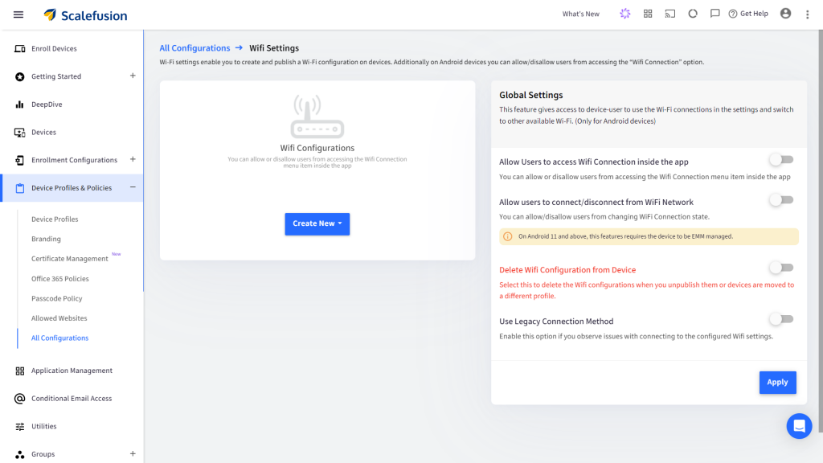823x463 pixels.
Task: Click the Apply button
Action: click(777, 383)
